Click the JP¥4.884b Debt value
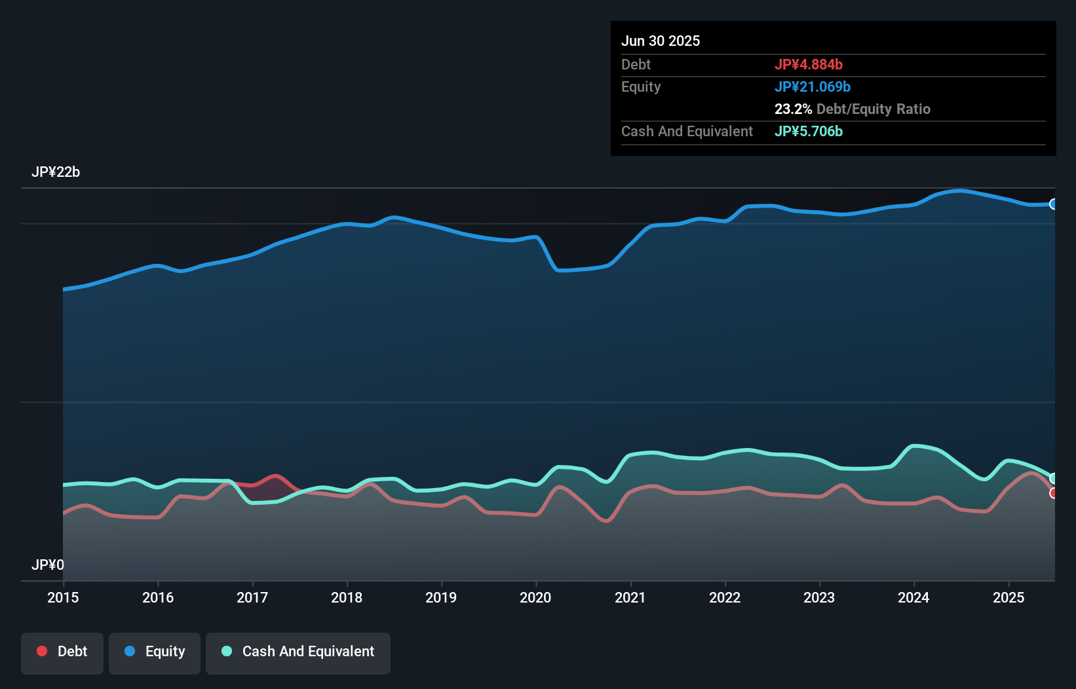The height and width of the screenshot is (689, 1076). coord(809,64)
